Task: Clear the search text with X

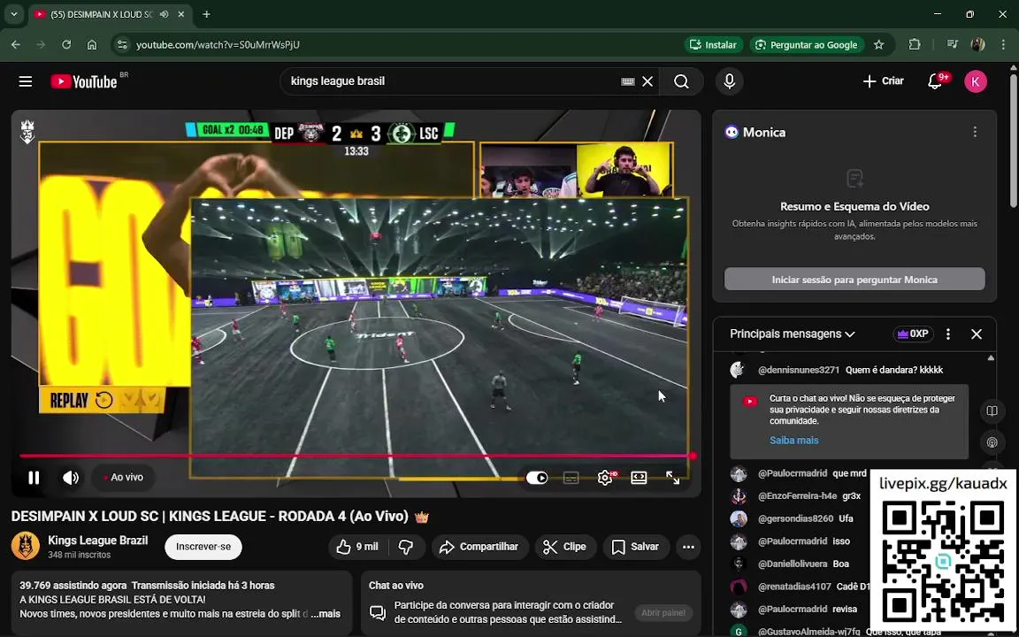Action: (x=647, y=81)
